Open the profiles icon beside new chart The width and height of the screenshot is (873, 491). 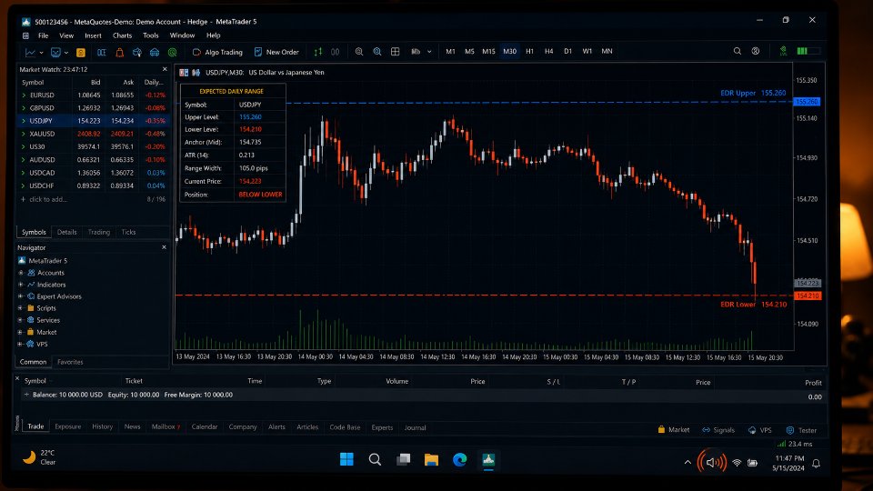tap(55, 53)
